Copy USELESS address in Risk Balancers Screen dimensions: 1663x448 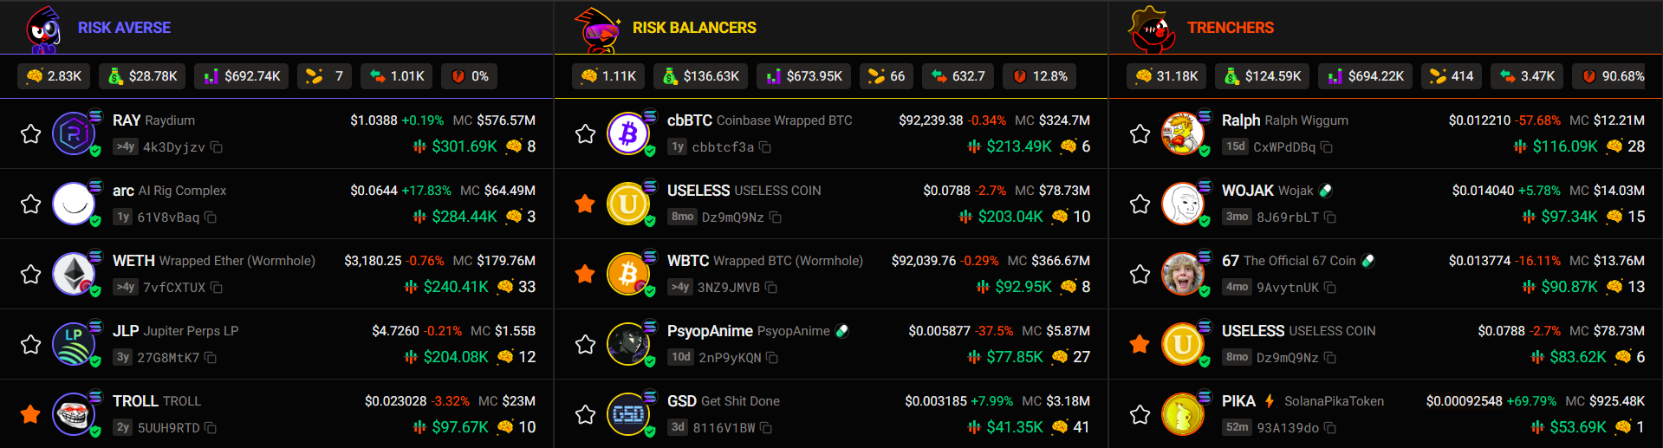point(776,218)
